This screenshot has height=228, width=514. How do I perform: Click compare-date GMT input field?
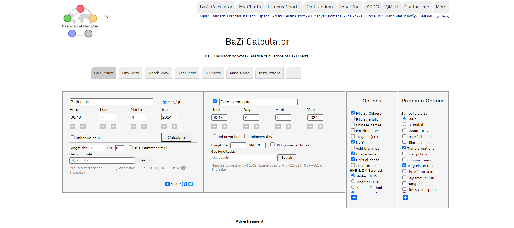pos(261,145)
